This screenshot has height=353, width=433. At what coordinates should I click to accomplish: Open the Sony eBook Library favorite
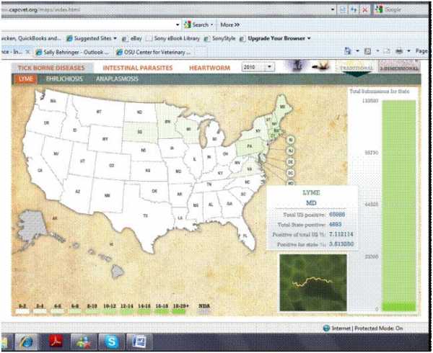[177, 37]
